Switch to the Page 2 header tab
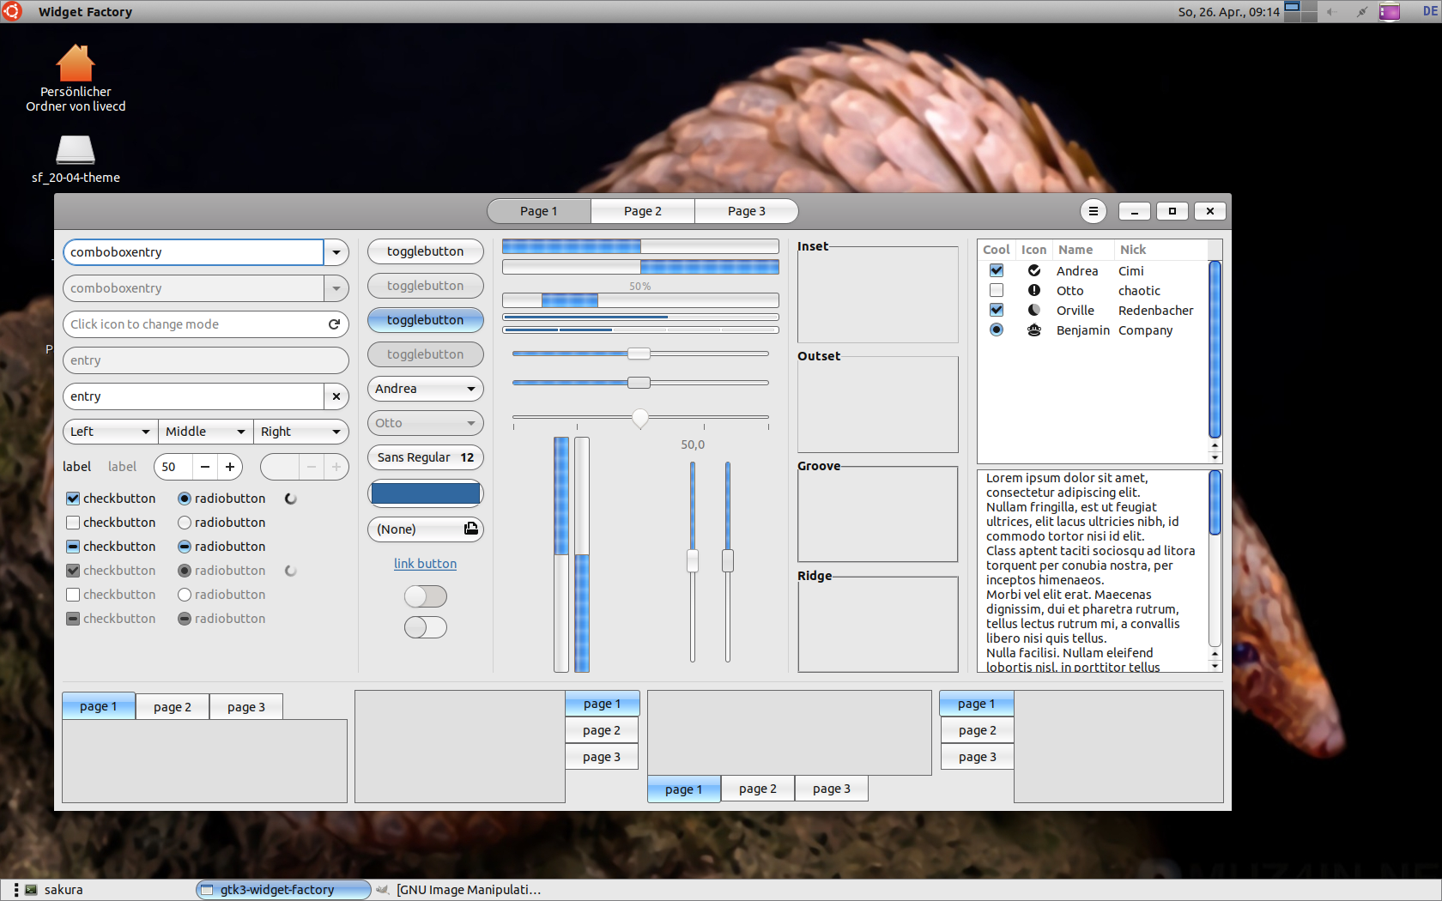This screenshot has height=901, width=1442. (642, 211)
